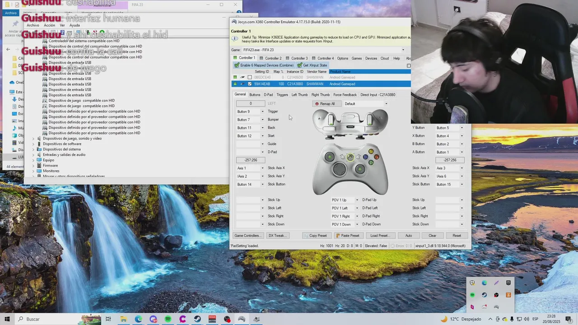Toggle Get XInput State
Viewport: 578px width, 325px height.
point(312,65)
